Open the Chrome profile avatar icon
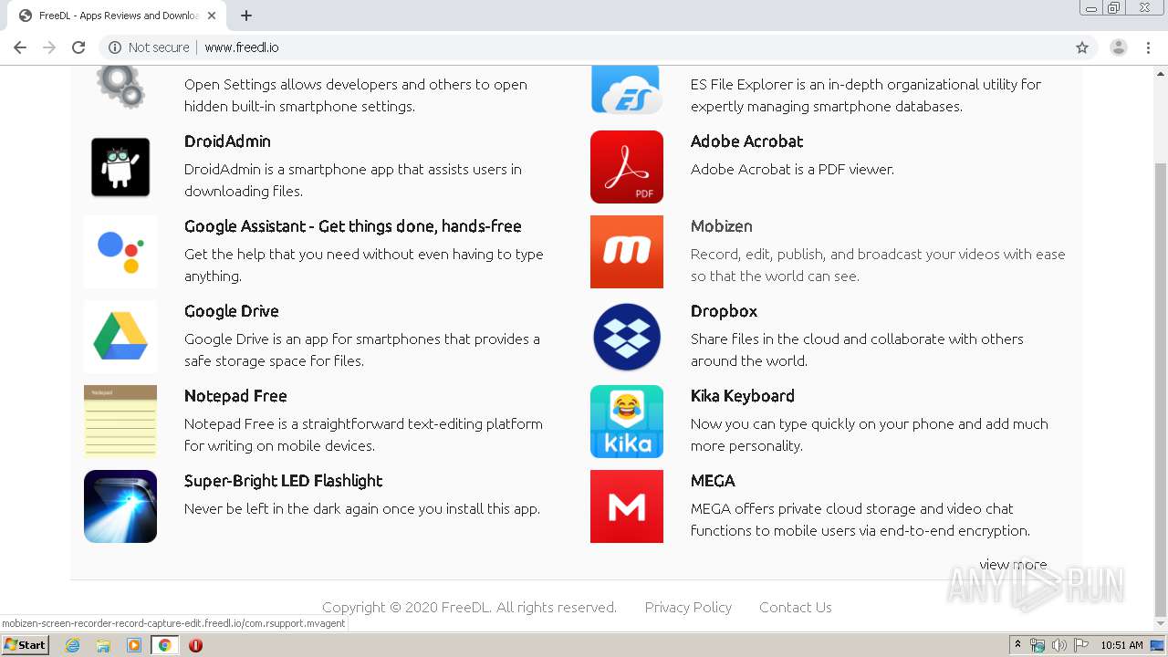 coord(1119,47)
